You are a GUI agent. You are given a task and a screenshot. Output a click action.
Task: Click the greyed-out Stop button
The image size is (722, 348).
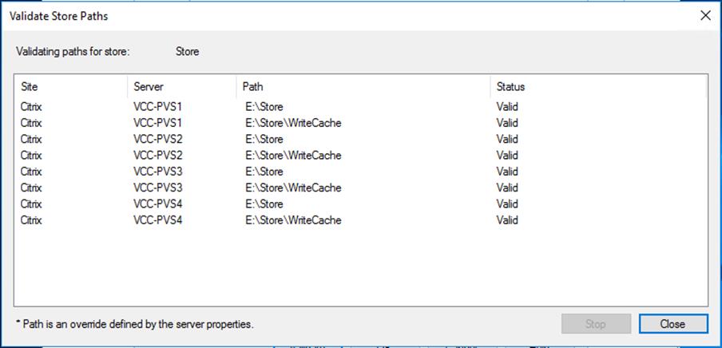pyautogui.click(x=596, y=323)
